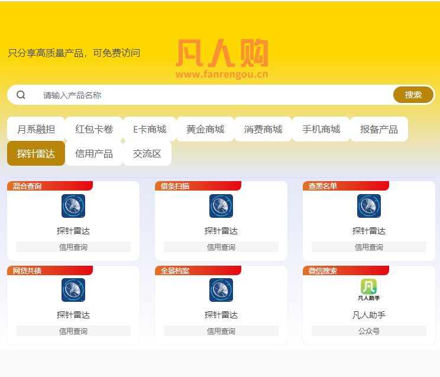Screen dimensions: 440x377
Task: Open the 探针雷达 icon in 全景档案 card
Action: 221,290
